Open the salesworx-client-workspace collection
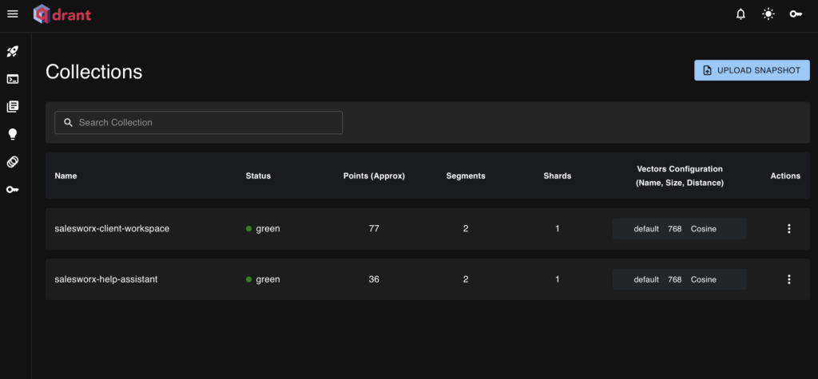Viewport: 818px width, 379px height. click(x=112, y=229)
